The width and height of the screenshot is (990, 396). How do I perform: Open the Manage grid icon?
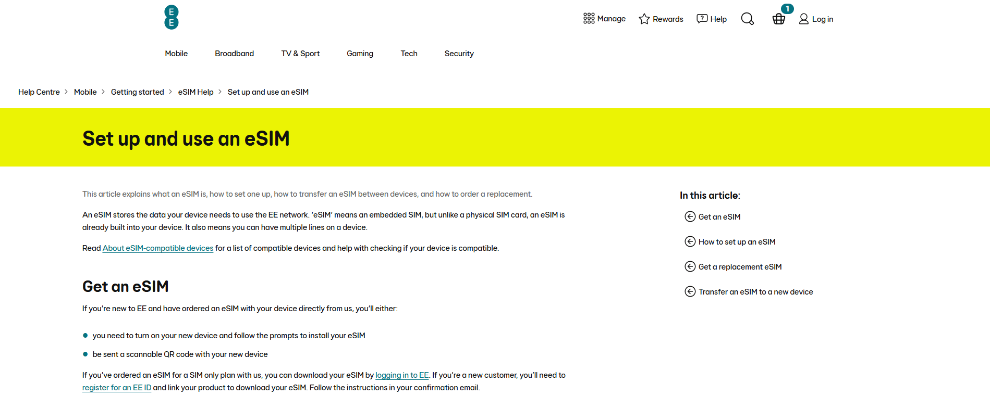[589, 19]
